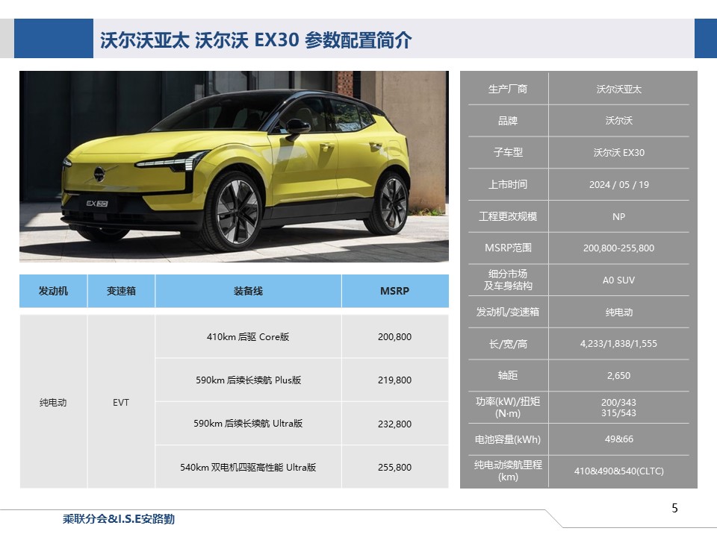Screen dimensions: 717x537
Task: Click the NP value
Action: 618,216
